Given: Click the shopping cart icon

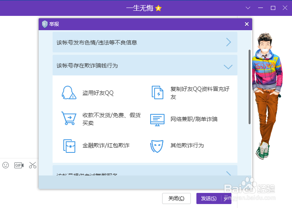Looking at the screenshot, I should click(69, 118).
